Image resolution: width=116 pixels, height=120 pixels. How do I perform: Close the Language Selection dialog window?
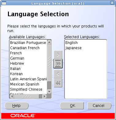click(x=112, y=3)
